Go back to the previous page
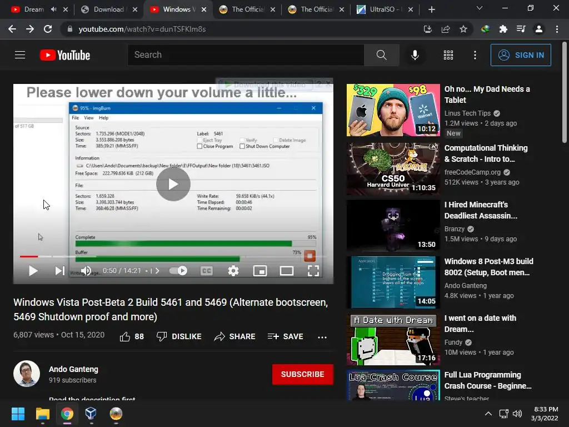The image size is (569, 427). point(12,29)
